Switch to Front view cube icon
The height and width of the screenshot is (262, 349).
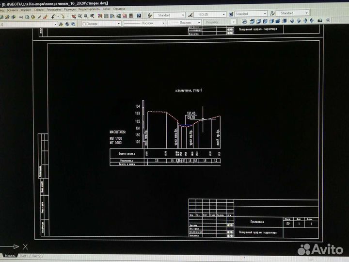coord(278,21)
